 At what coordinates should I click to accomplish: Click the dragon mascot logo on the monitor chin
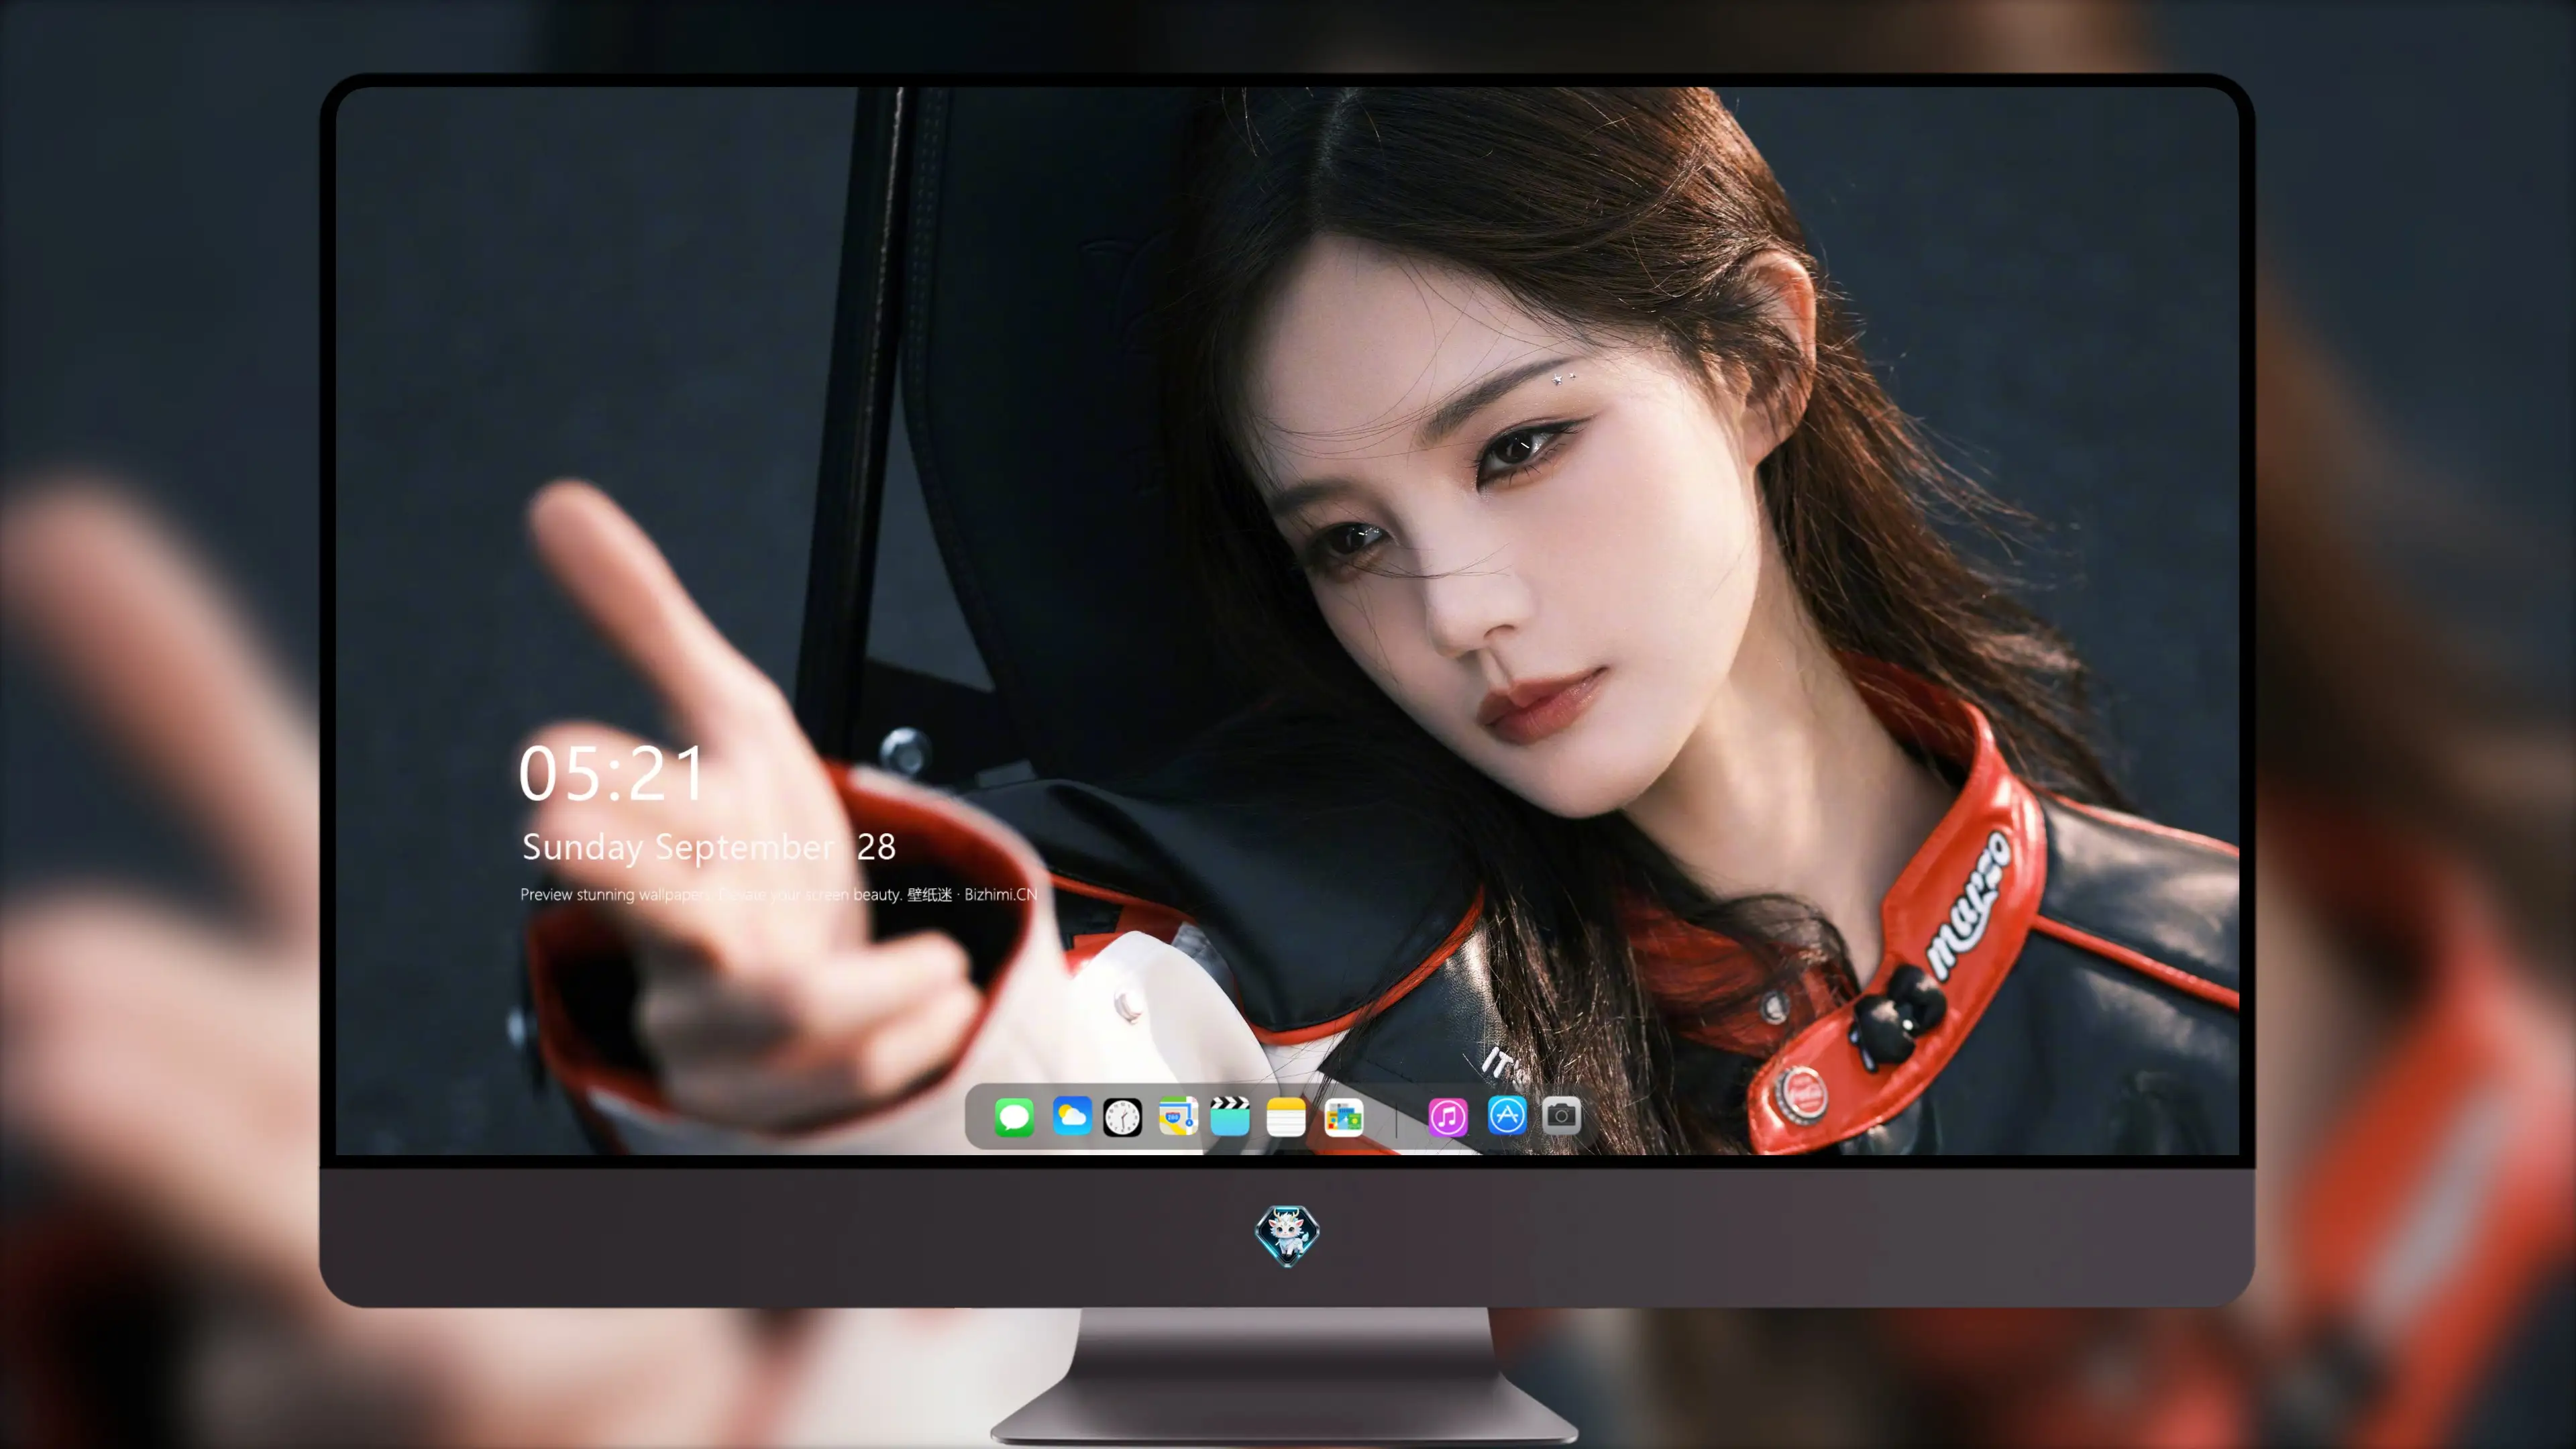click(x=1287, y=1235)
